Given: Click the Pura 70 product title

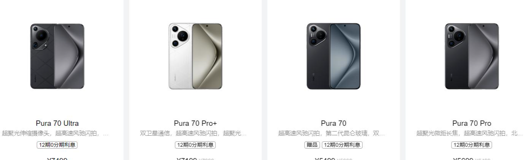Looking at the screenshot, I should pyautogui.click(x=333, y=124).
